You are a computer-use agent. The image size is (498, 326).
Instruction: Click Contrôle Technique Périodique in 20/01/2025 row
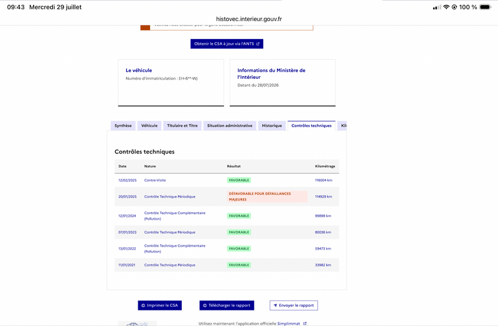coord(169,196)
